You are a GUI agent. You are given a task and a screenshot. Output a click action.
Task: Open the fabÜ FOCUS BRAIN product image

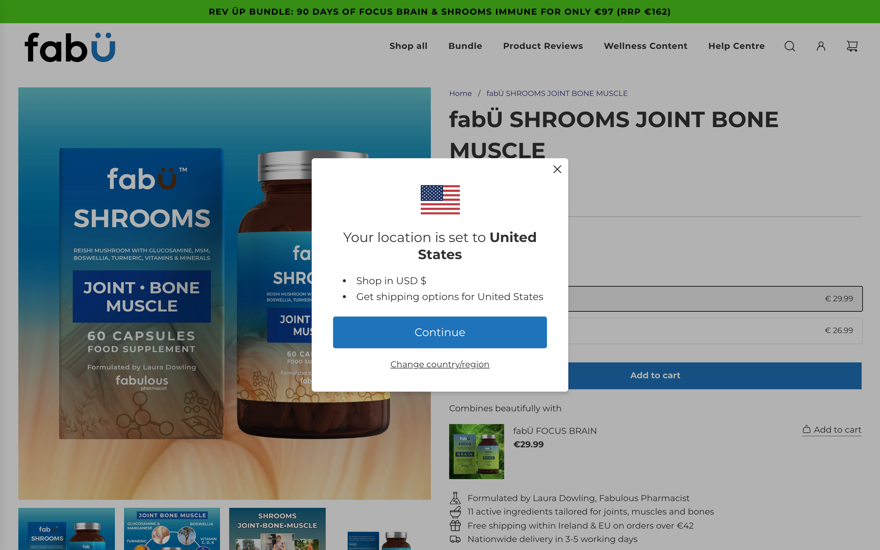pos(476,451)
